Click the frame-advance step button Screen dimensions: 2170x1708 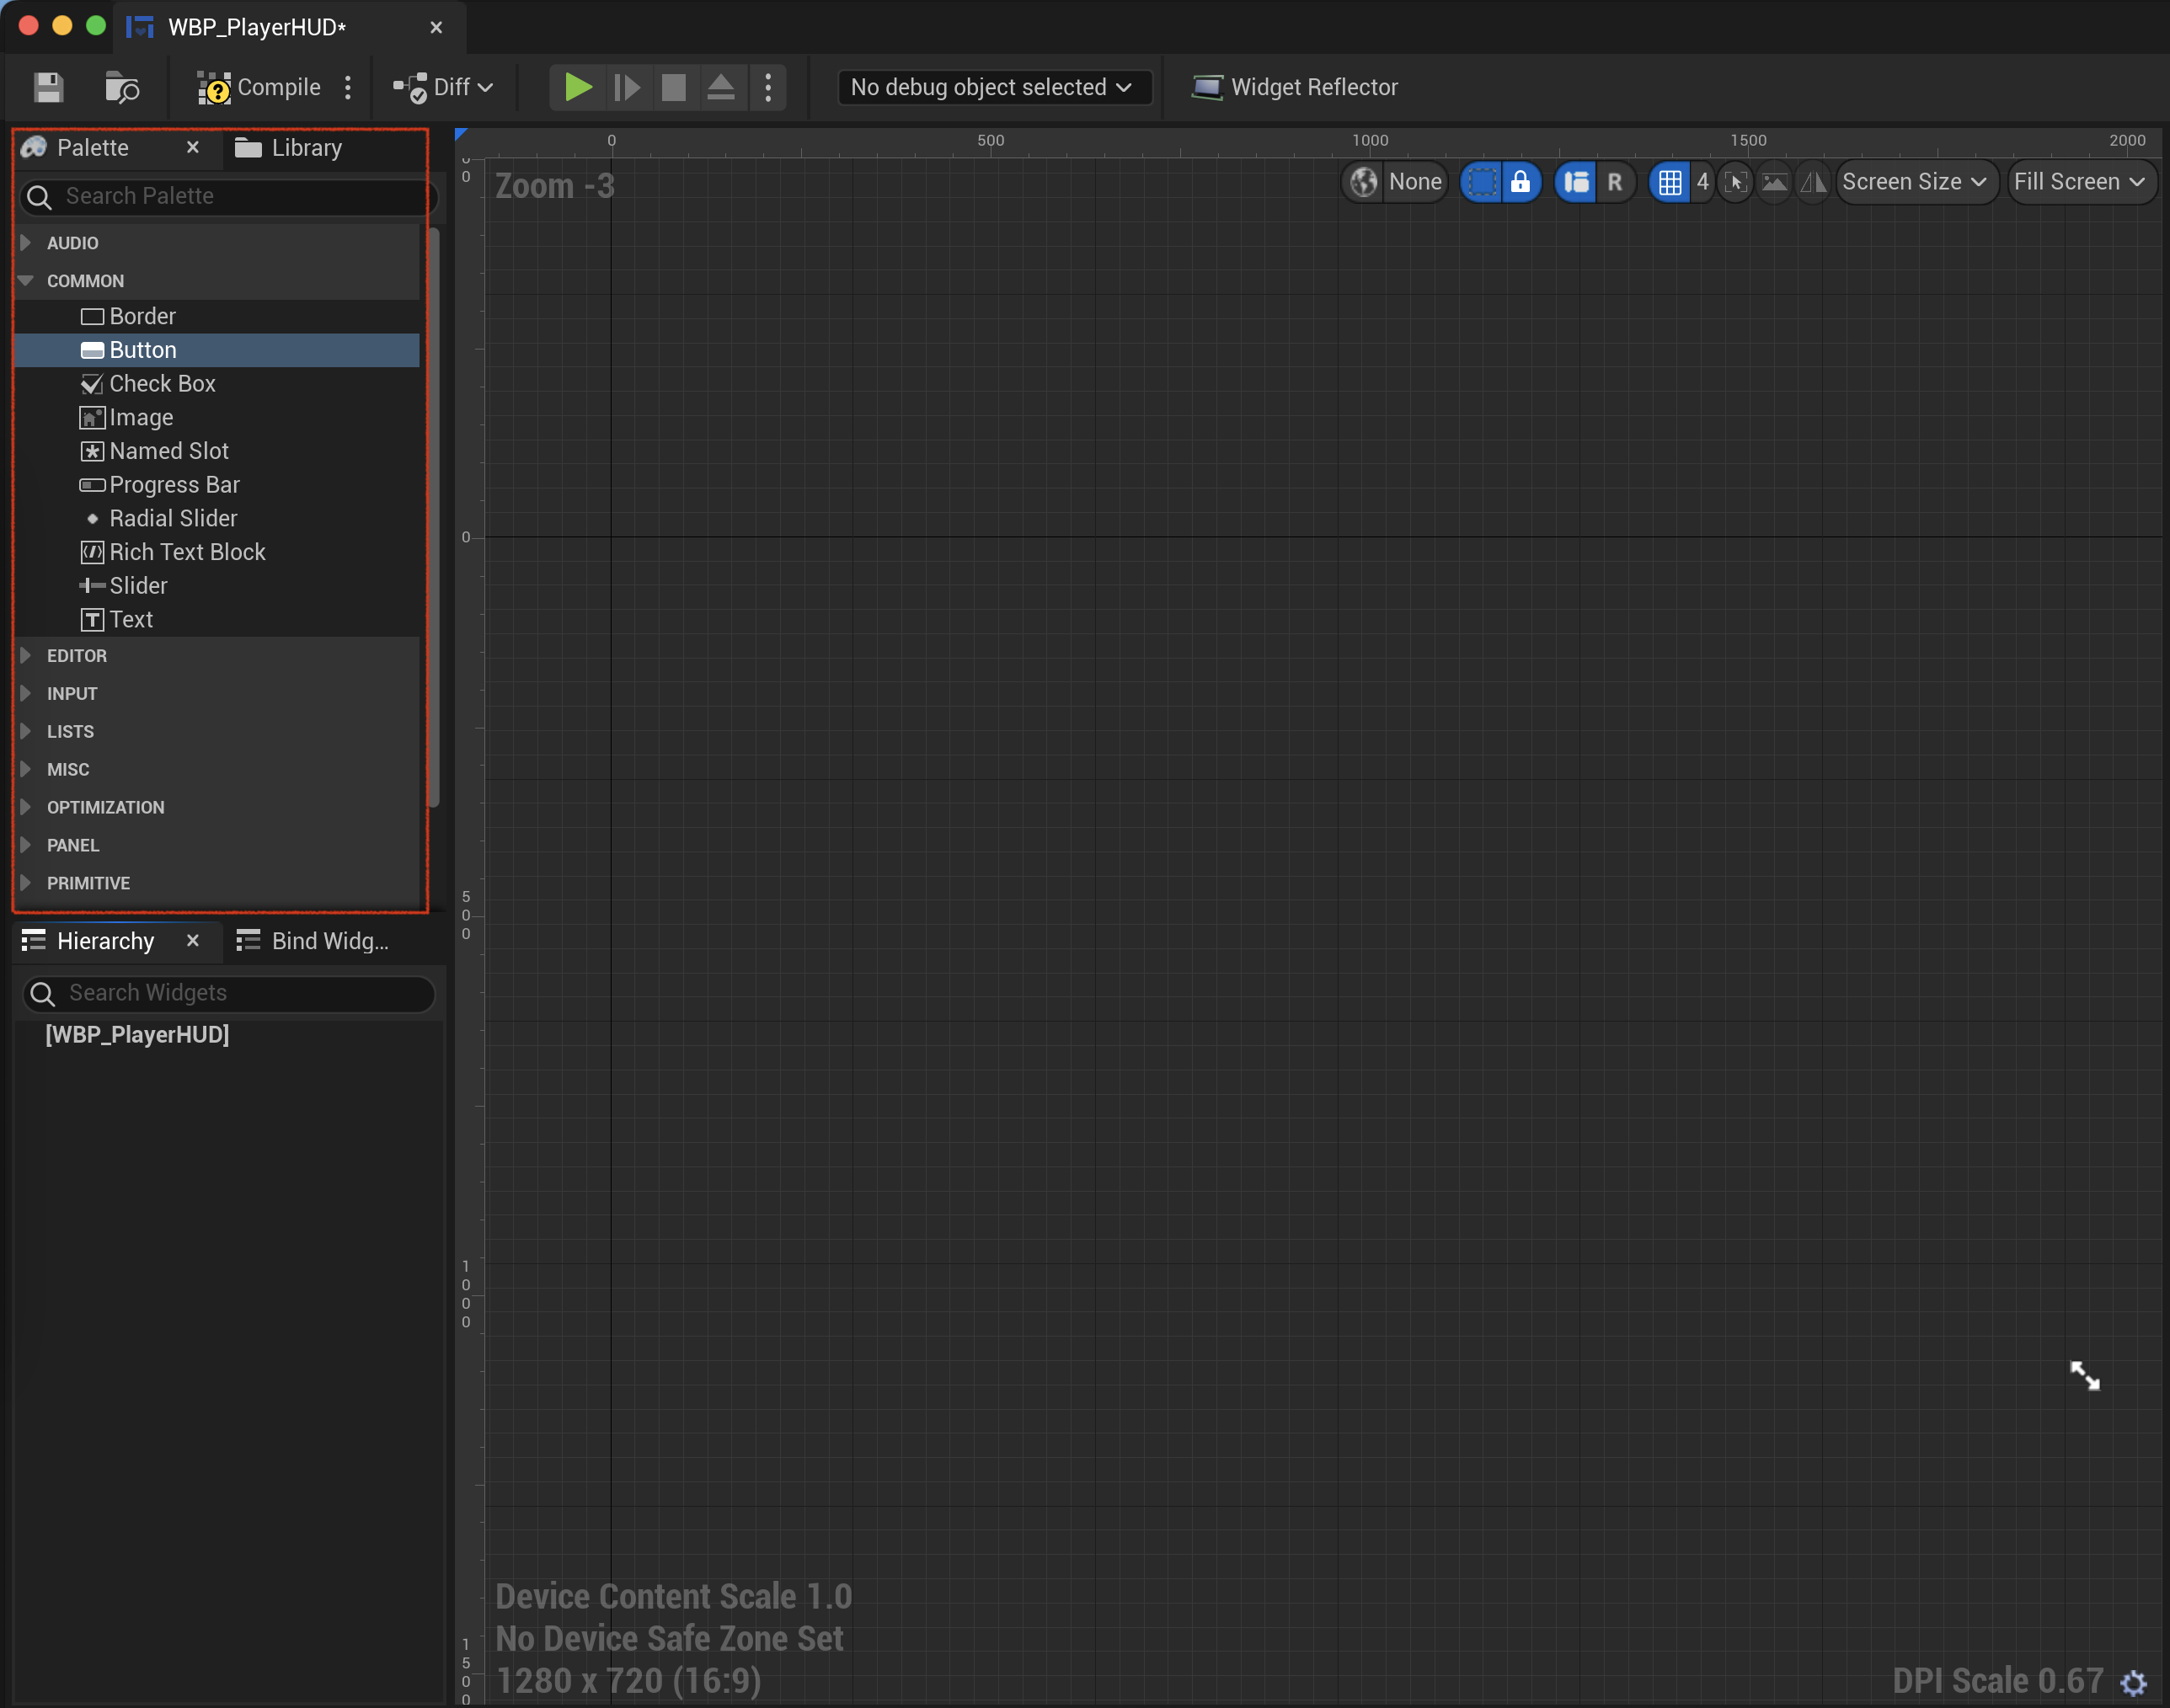click(627, 87)
